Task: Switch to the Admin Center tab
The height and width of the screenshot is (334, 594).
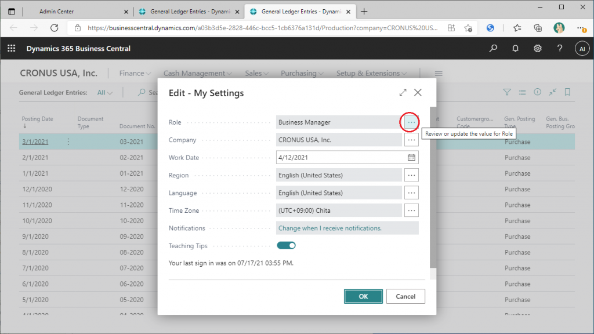Action: 56,12
